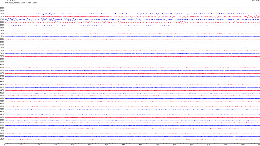
Task: Click the 19:00 time label
Action: tap(2, 115)
